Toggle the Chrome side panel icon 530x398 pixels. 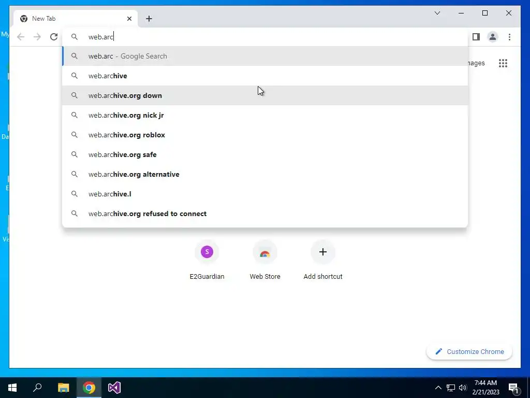pyautogui.click(x=476, y=37)
